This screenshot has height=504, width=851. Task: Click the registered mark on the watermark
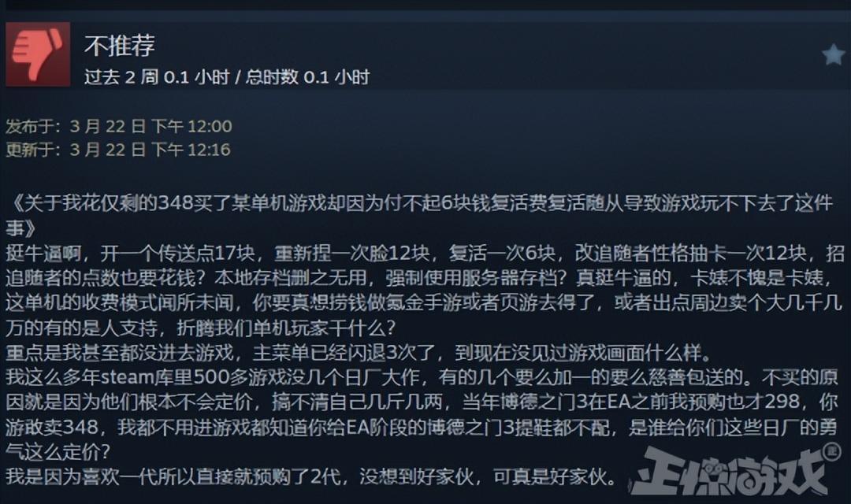pos(831,451)
